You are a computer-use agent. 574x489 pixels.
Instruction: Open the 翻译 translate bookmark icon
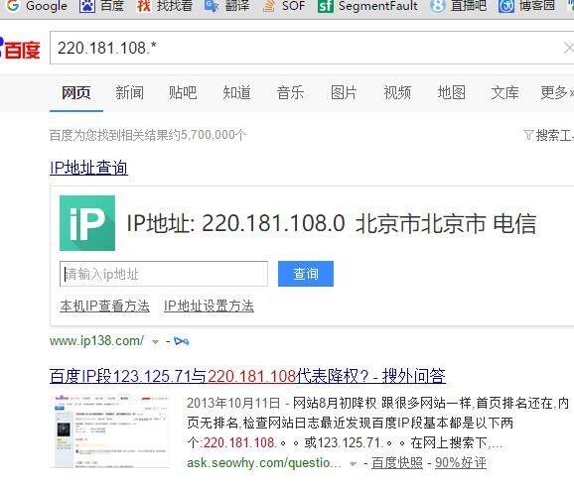click(212, 6)
